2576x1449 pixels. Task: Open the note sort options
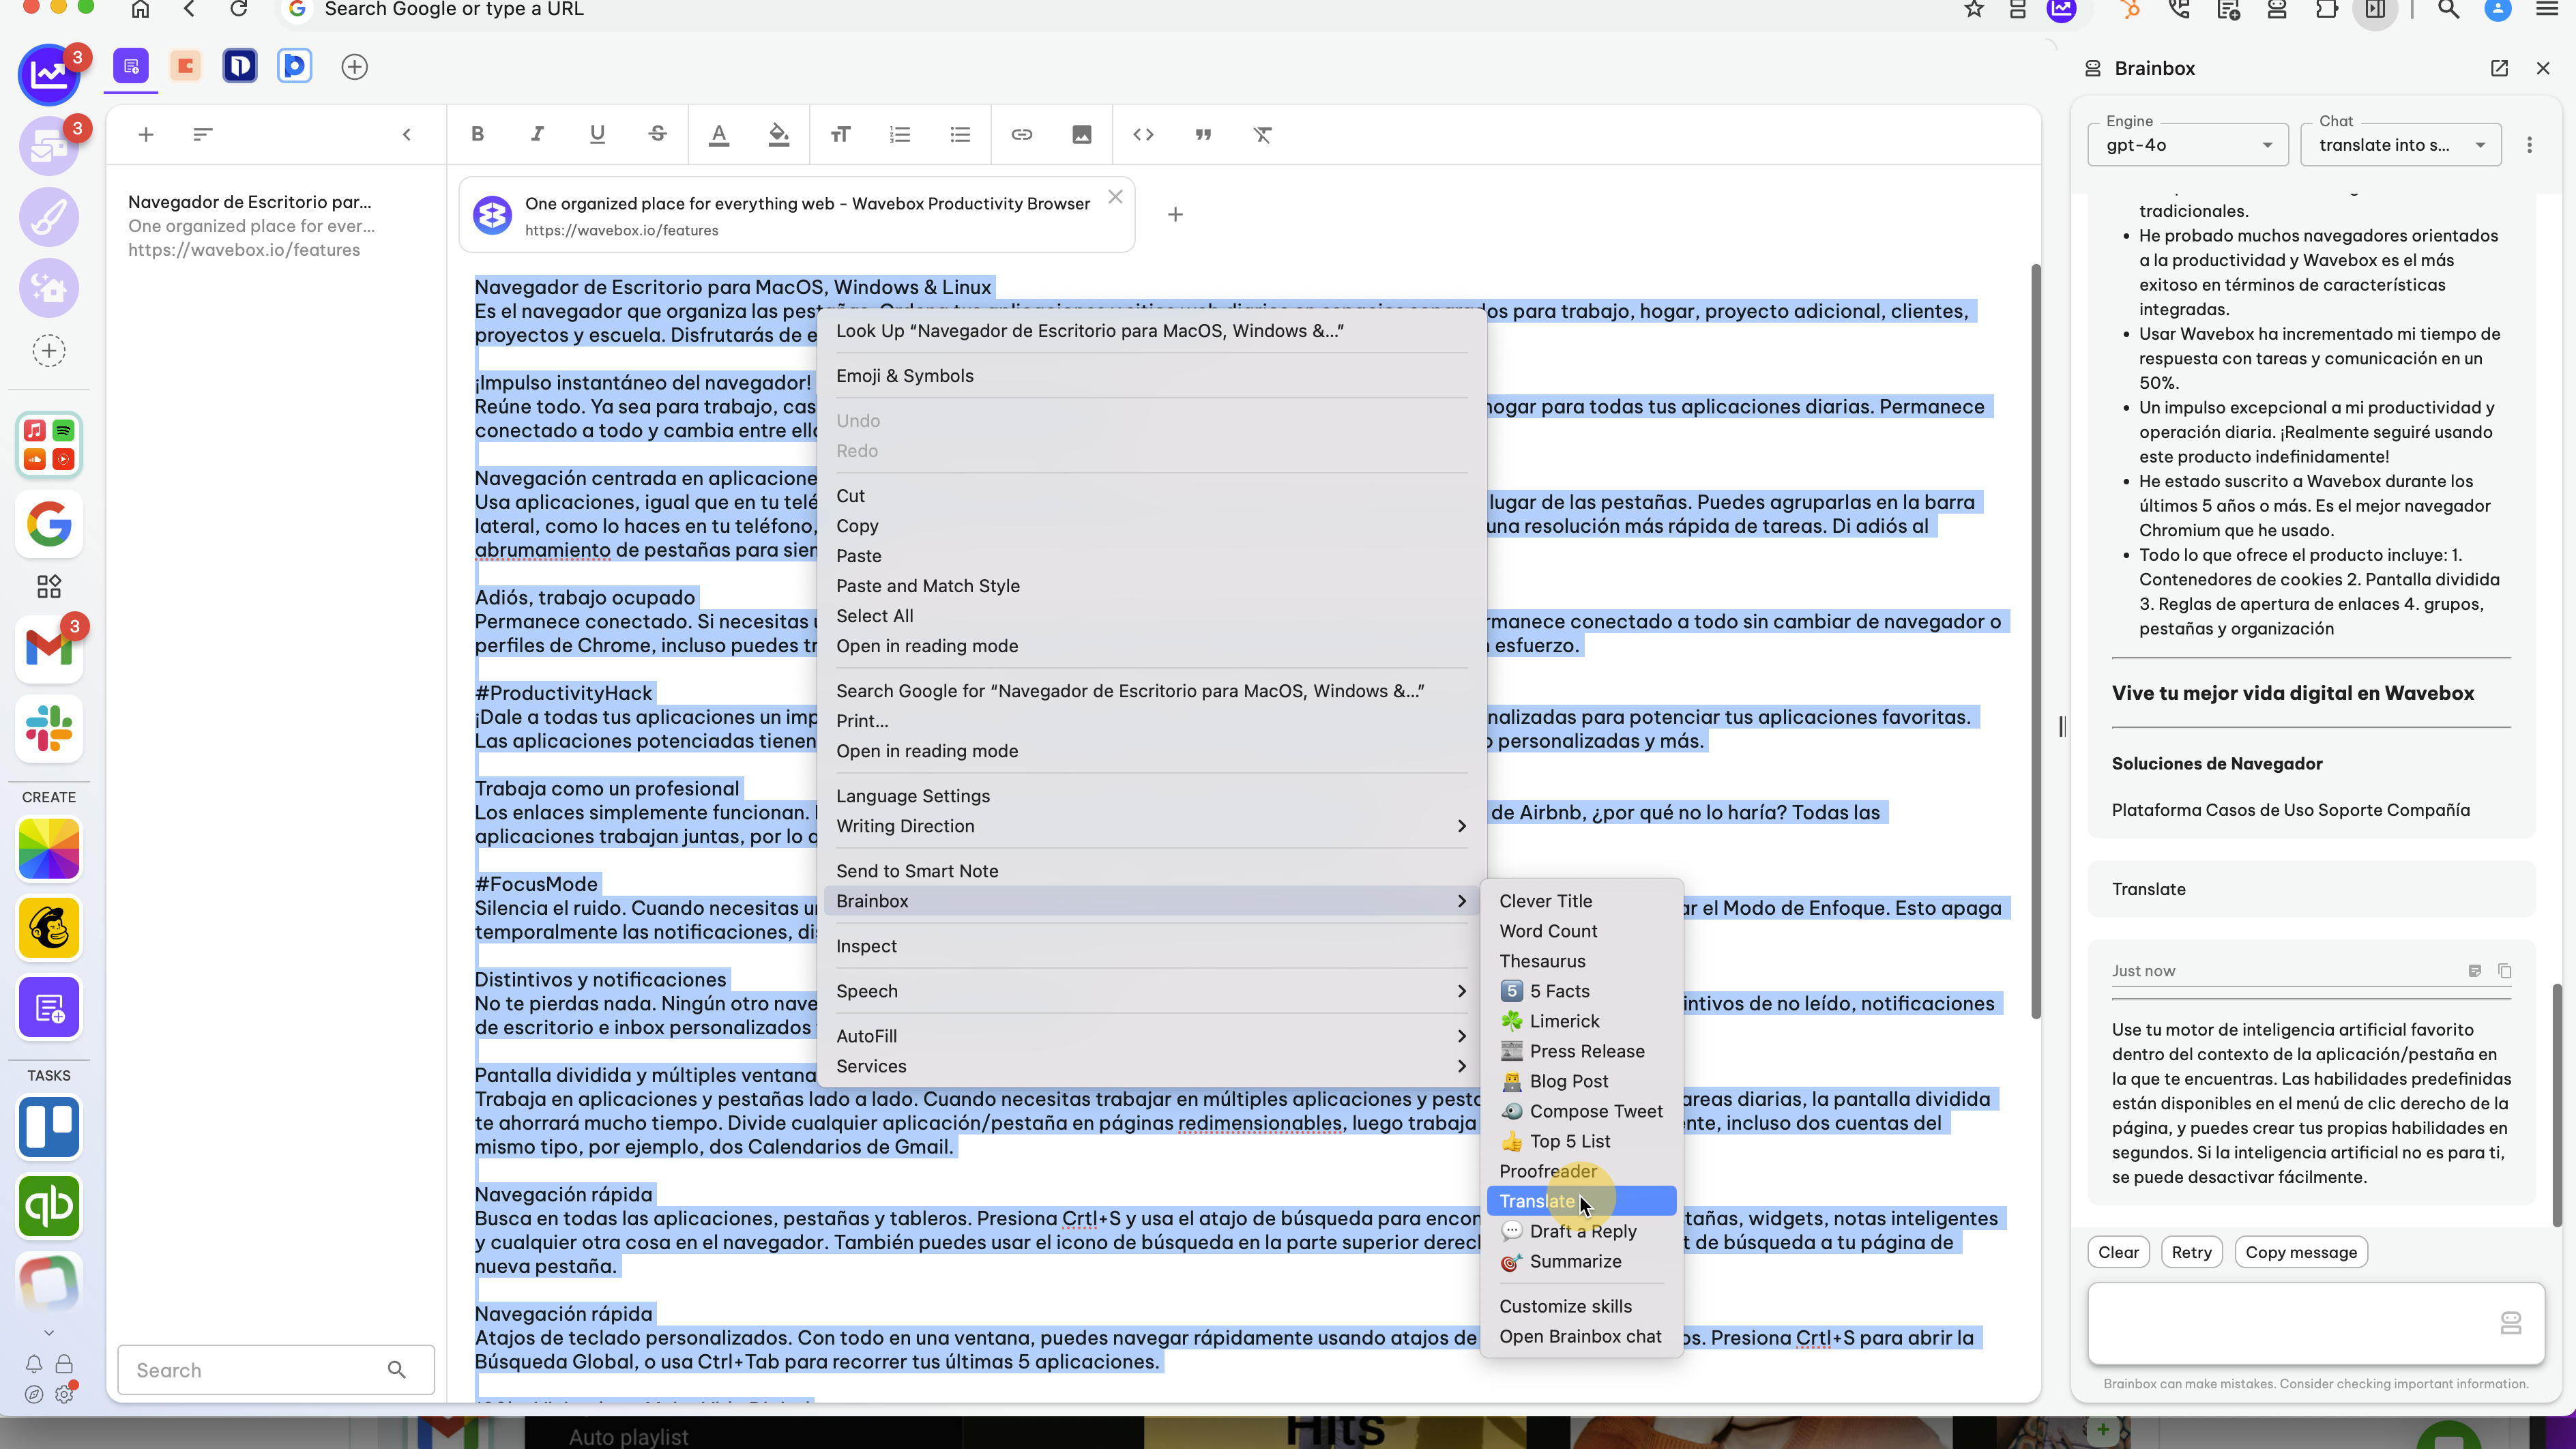pos(203,134)
